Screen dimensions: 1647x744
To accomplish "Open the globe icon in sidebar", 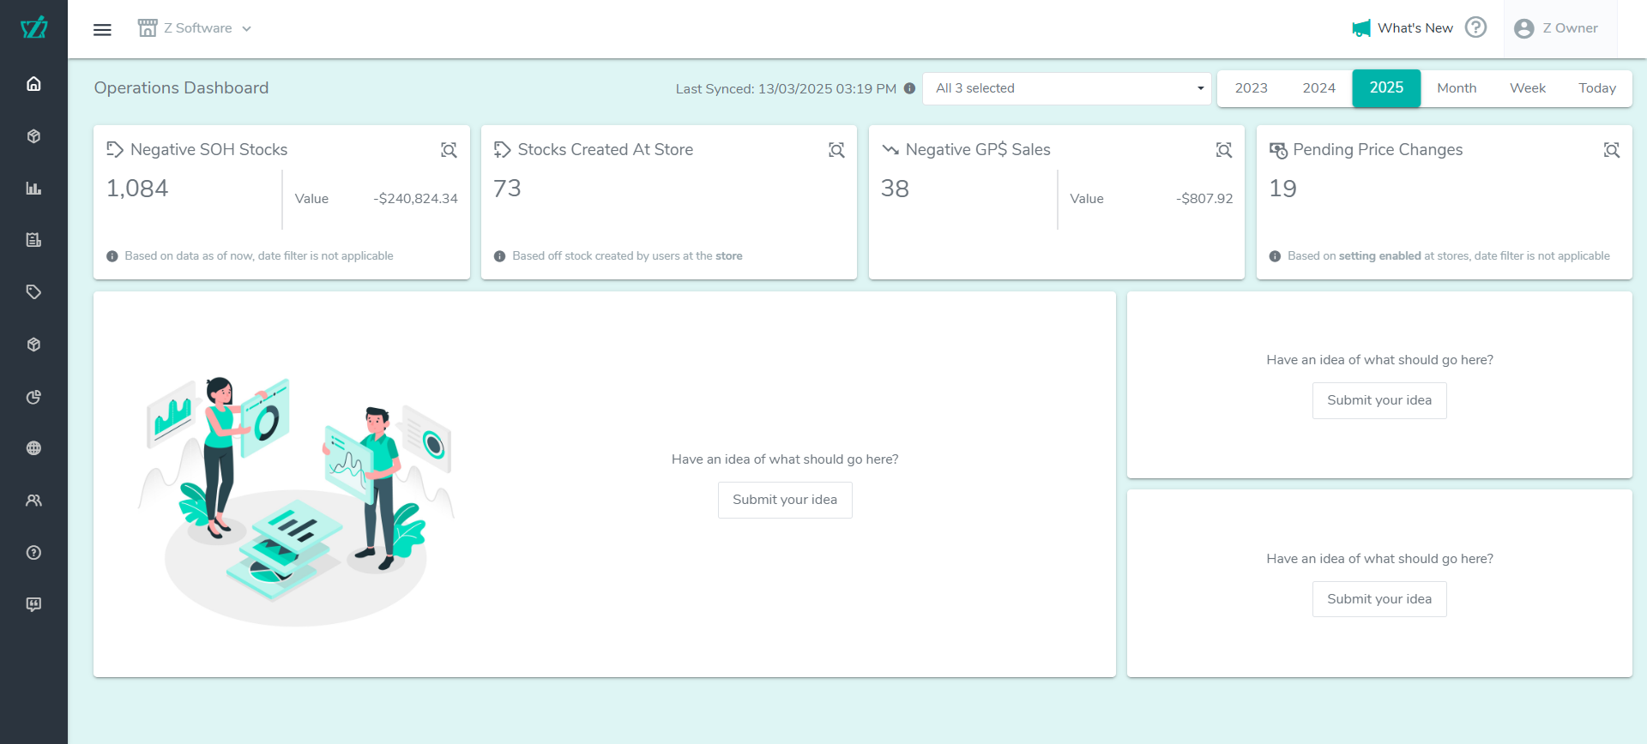I will [33, 448].
